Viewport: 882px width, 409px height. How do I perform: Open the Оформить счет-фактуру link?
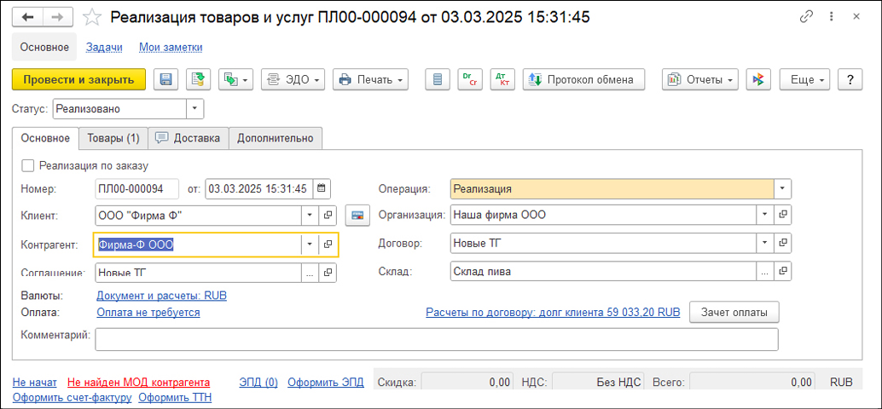pyautogui.click(x=72, y=397)
